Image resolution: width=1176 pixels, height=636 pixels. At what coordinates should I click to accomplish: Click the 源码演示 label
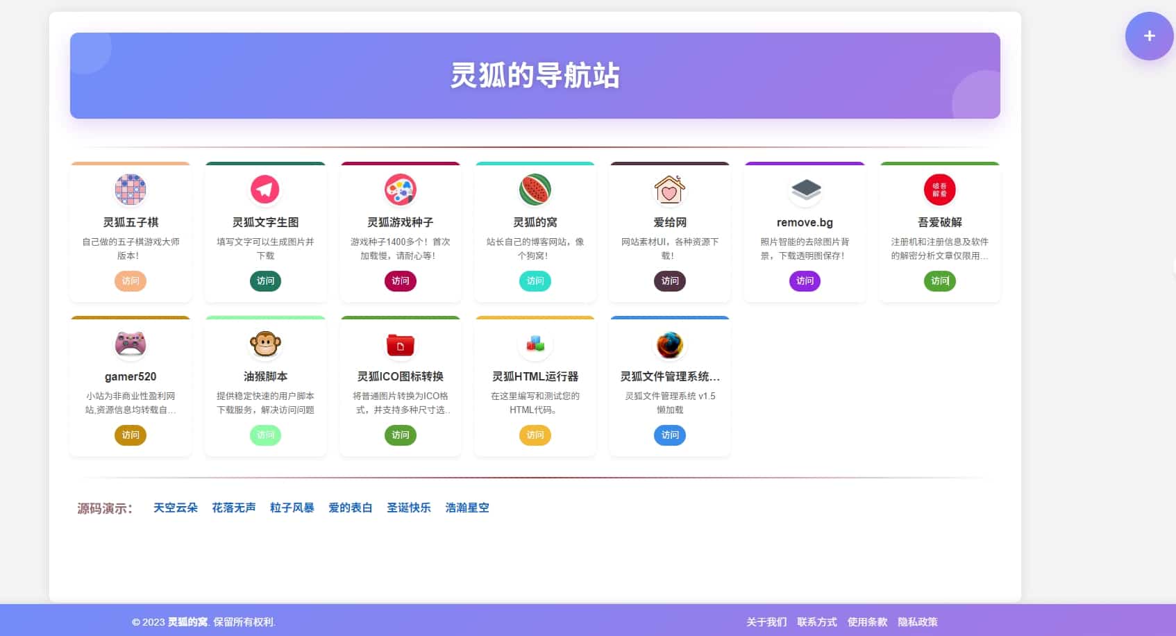point(105,508)
